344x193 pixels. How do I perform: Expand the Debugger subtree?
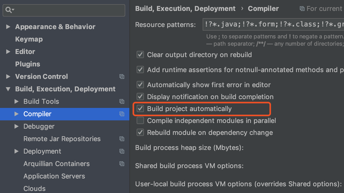(x=17, y=126)
